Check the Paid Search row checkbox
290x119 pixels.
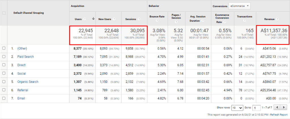(x=4, y=57)
